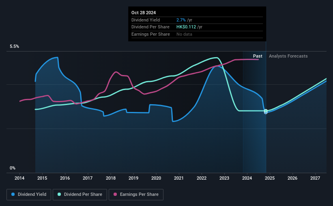Select the 'Past' label on the chart
This screenshot has width=333, height=206.
click(258, 56)
